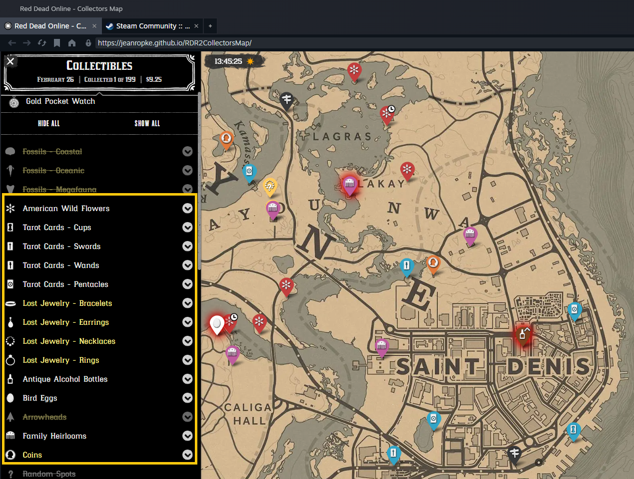Click the browser Forward arrow
The width and height of the screenshot is (634, 479).
[27, 43]
